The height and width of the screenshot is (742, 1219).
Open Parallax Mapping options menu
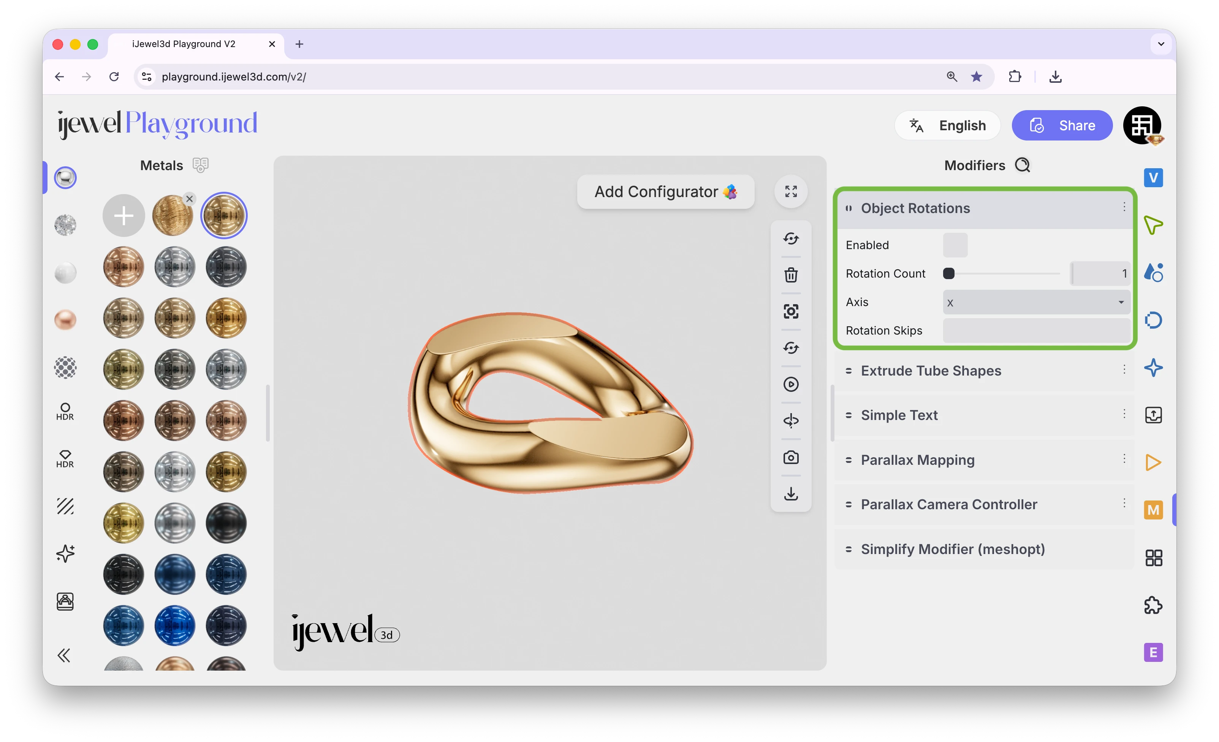[1124, 459]
